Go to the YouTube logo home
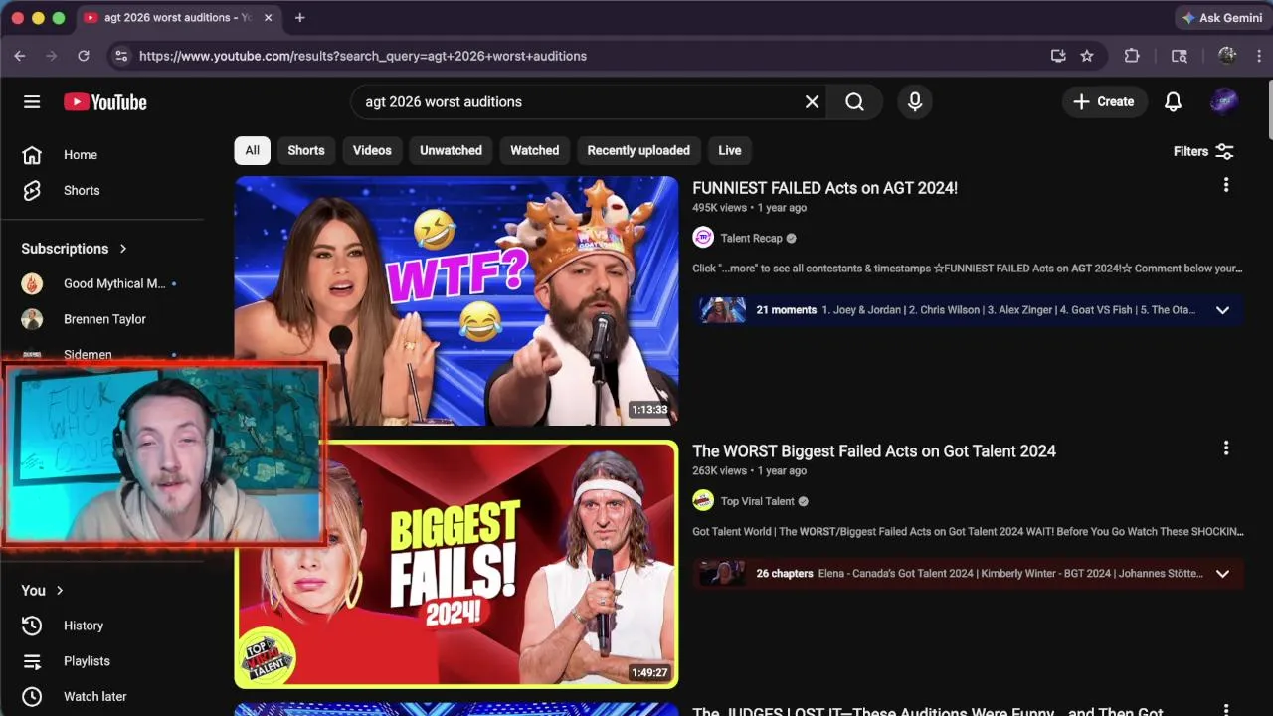 pos(105,102)
